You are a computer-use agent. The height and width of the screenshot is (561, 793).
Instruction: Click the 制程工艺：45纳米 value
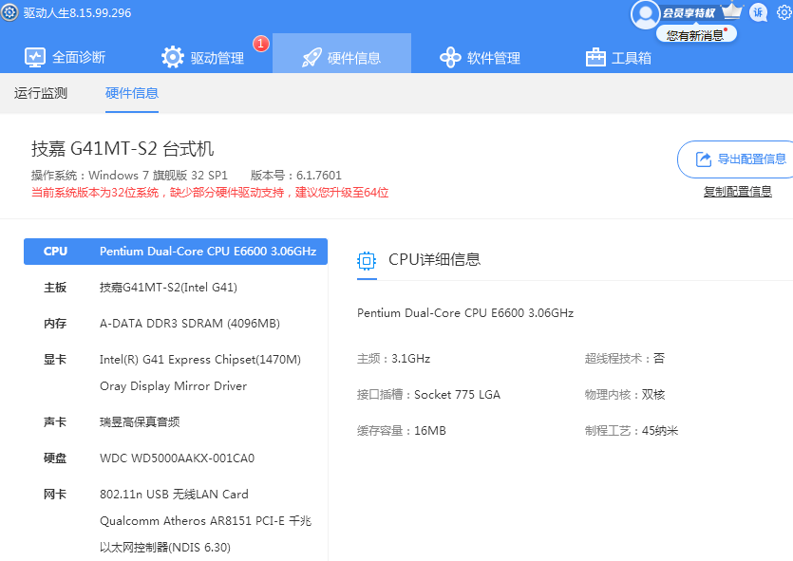[x=632, y=431]
